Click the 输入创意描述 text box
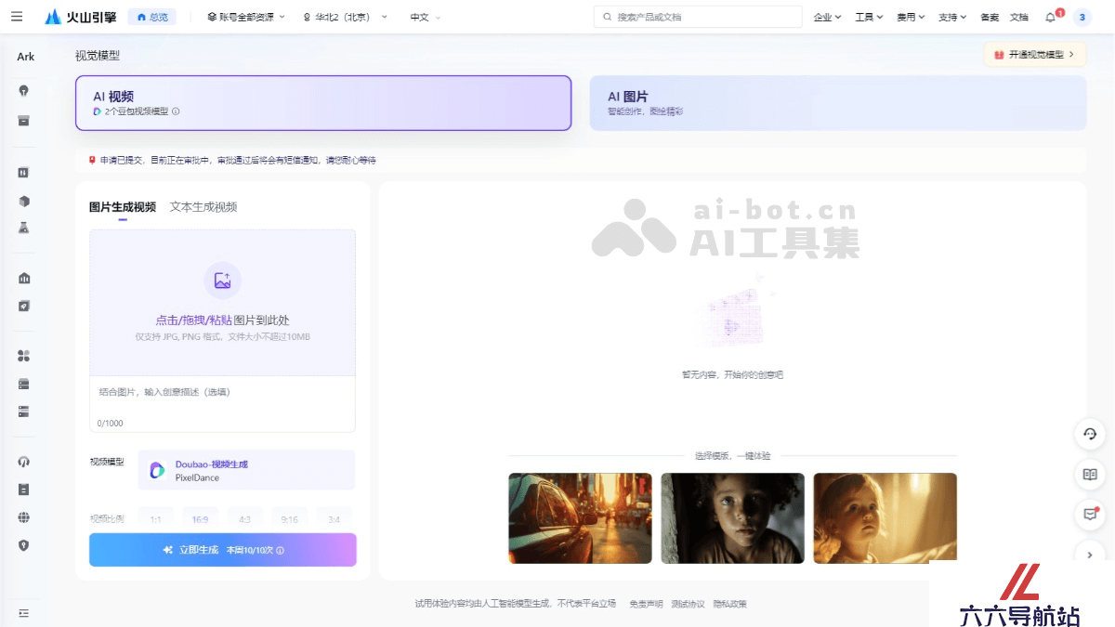 coord(222,404)
